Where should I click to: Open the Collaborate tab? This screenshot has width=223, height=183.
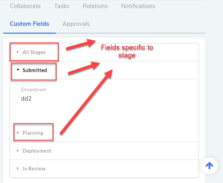(x=25, y=6)
